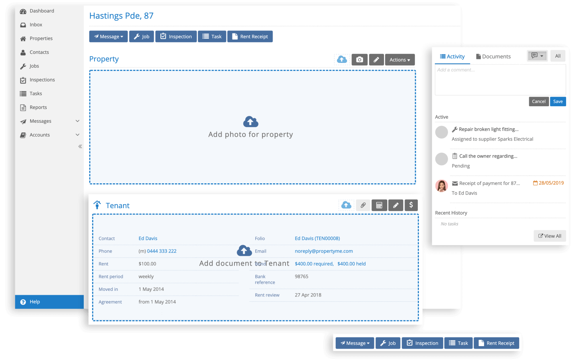
Task: Open the comment filter dropdown in the Activity panel
Action: (x=537, y=56)
